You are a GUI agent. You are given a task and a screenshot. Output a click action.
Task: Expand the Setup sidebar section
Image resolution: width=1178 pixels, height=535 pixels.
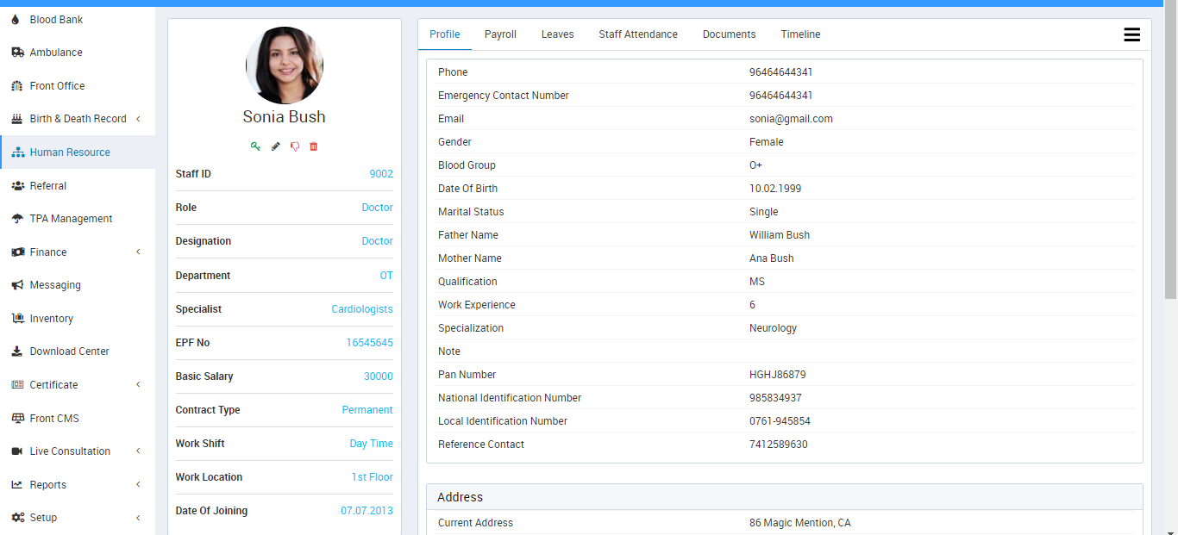tap(138, 518)
